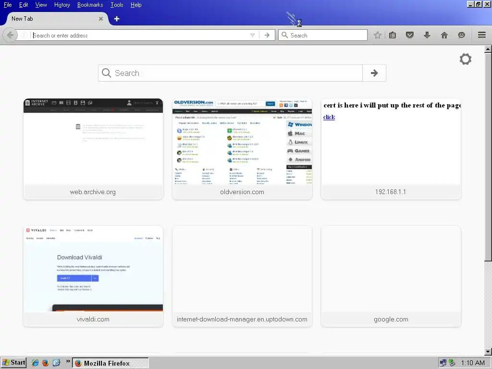Open the Tools menu
The height and width of the screenshot is (369, 492).
[x=117, y=5]
